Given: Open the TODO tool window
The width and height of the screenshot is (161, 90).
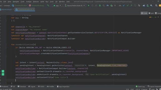Looking at the screenshot, I should pyautogui.click(x=41, y=86).
